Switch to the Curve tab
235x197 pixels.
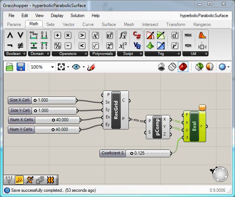coord(88,24)
